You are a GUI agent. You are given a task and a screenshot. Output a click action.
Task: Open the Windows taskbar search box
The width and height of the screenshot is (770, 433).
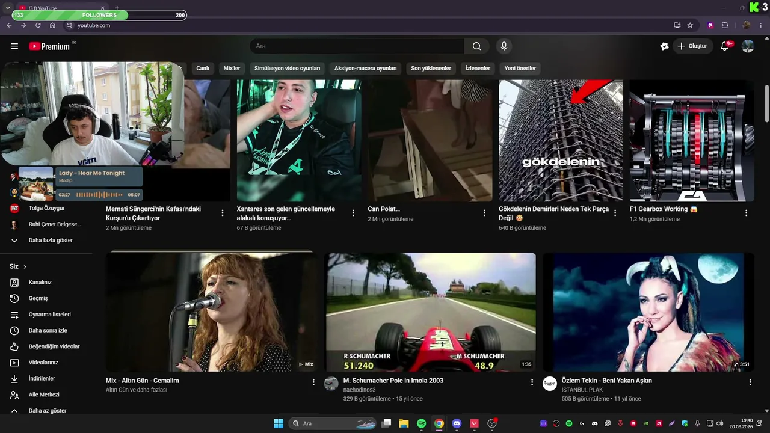tap(333, 423)
